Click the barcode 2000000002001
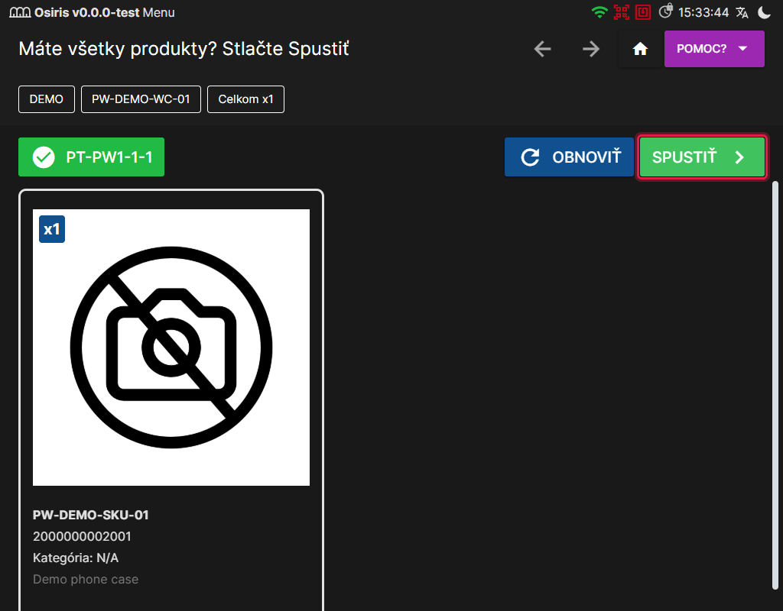Screen dimensions: 783x611 tap(82, 536)
